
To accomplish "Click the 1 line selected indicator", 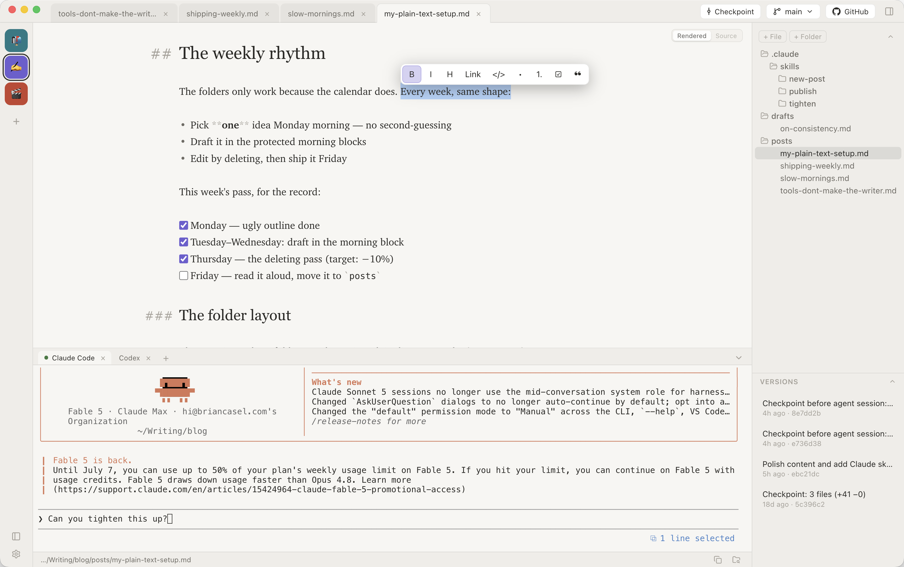I will [693, 538].
